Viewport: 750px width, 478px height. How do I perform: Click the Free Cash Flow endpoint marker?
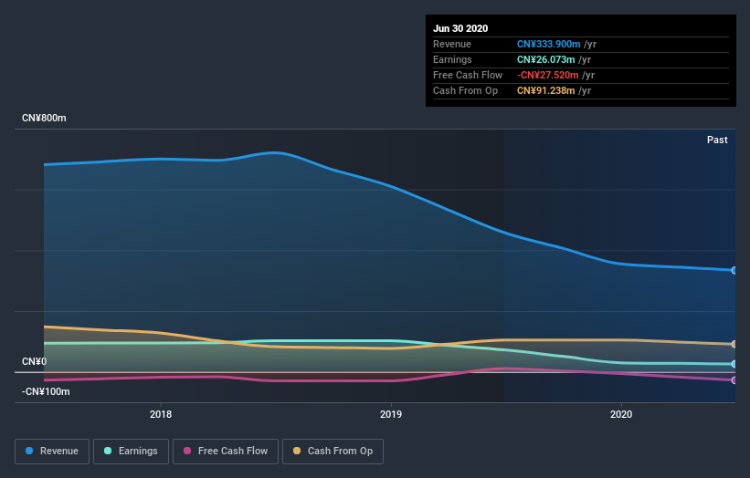(734, 380)
